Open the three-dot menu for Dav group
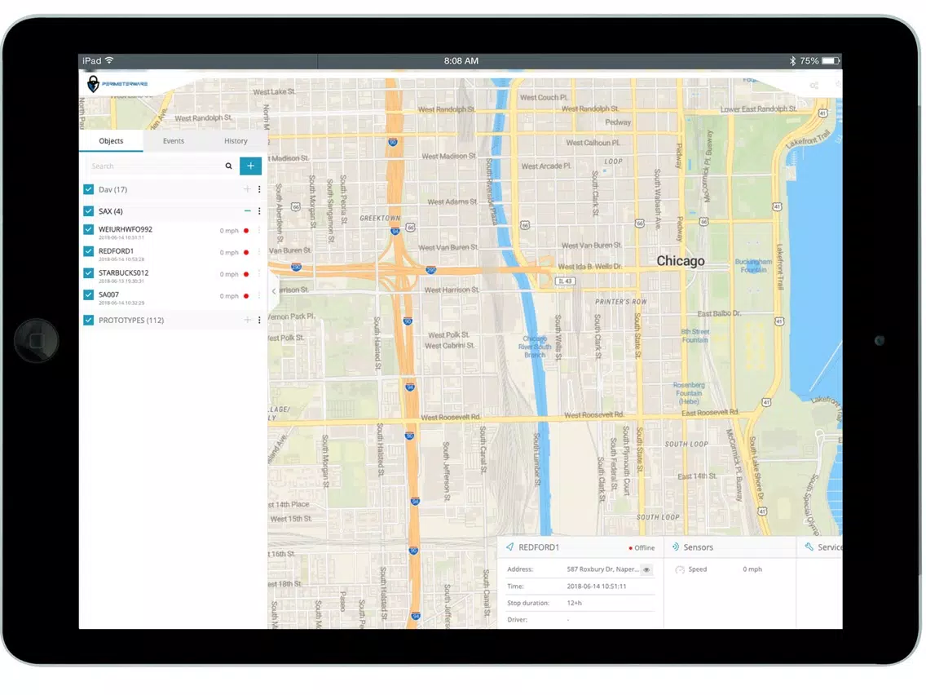926x695 pixels. coord(259,189)
